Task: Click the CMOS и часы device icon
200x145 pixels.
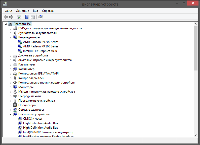Action: [20, 119]
